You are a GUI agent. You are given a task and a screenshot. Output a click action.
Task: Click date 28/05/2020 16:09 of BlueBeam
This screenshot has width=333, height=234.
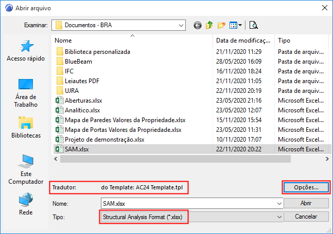pos(239,62)
